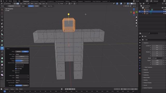
Task: Open the Edge menu in viewport header
Action: click(40, 4)
